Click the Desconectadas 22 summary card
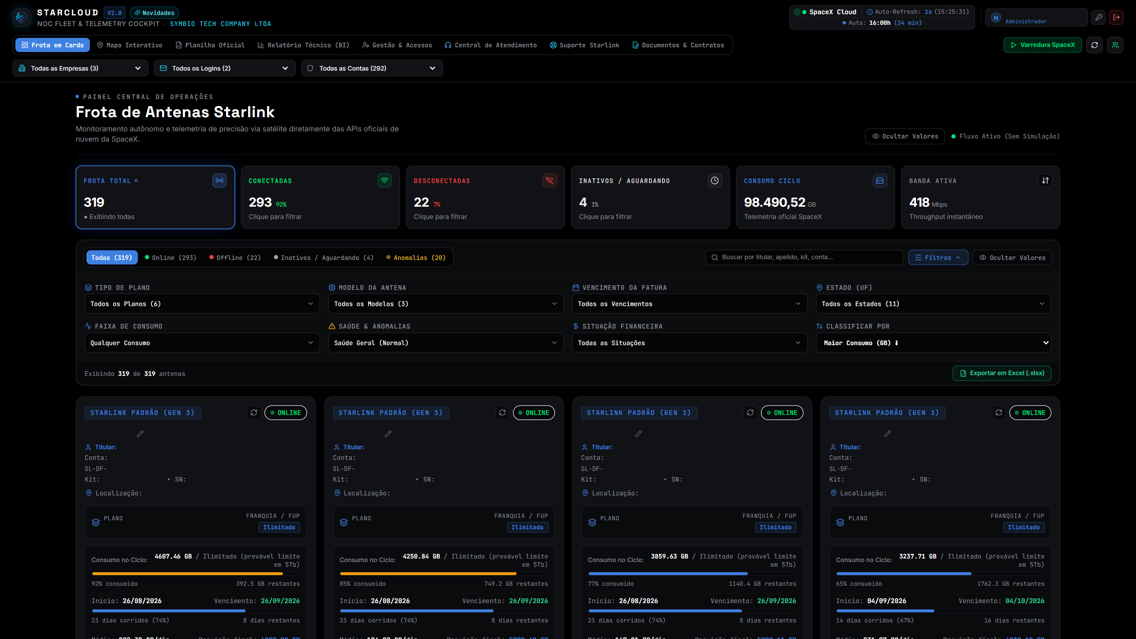Screen dimensions: 1136x639 485,197
